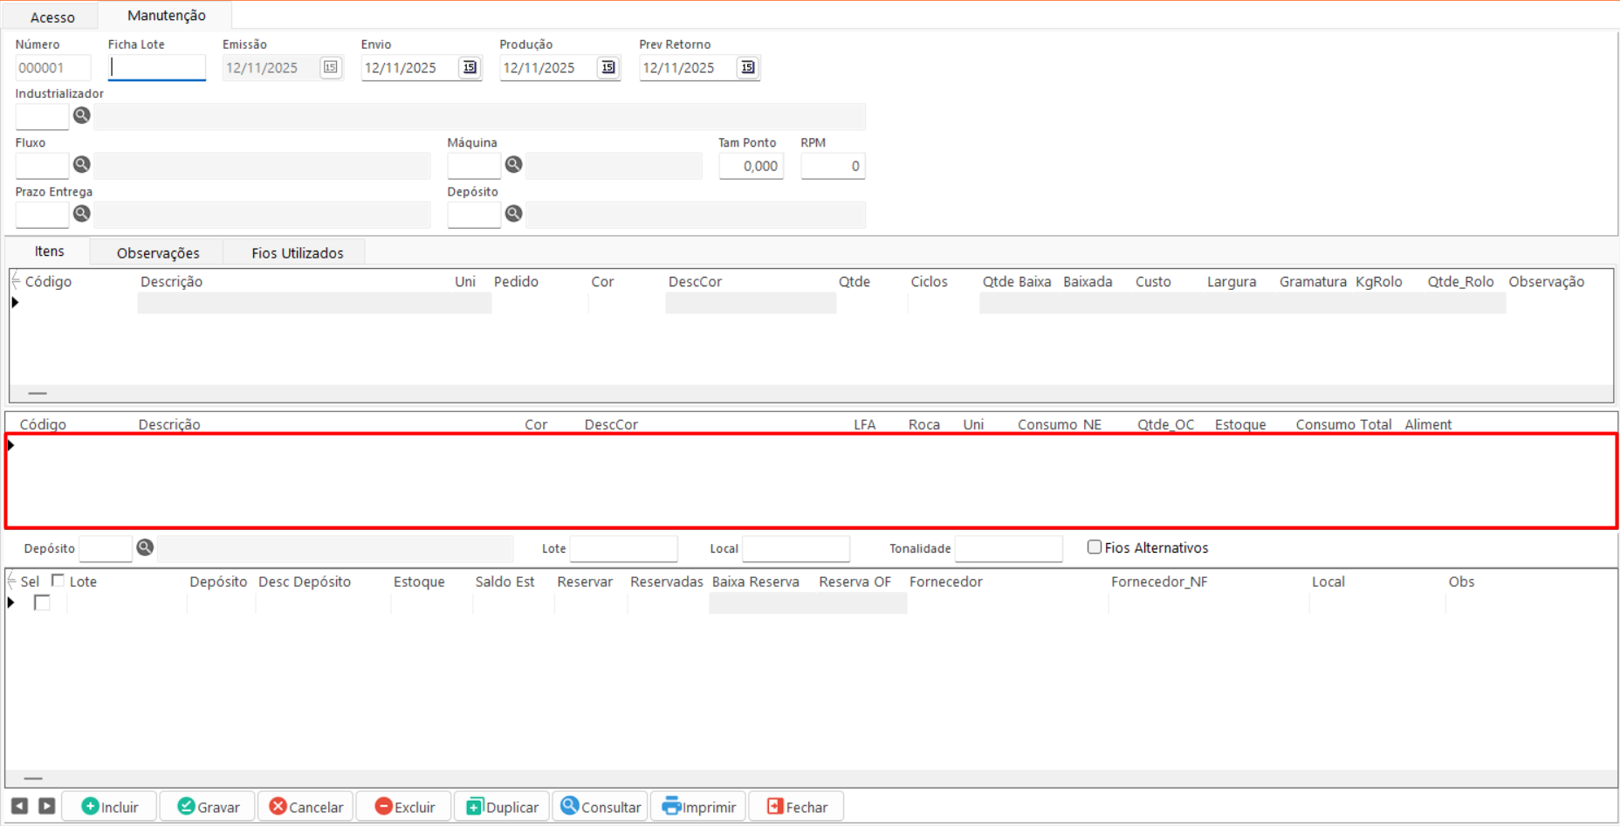1620x826 pixels.
Task: Open the Produção date calendar picker
Action: (x=608, y=67)
